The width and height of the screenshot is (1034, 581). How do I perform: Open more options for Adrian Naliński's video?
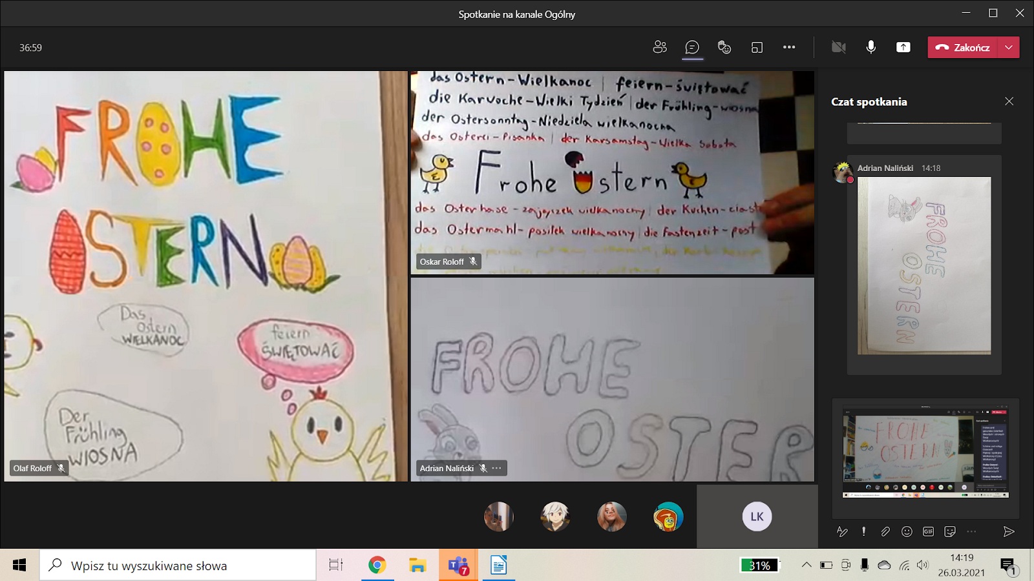click(496, 468)
